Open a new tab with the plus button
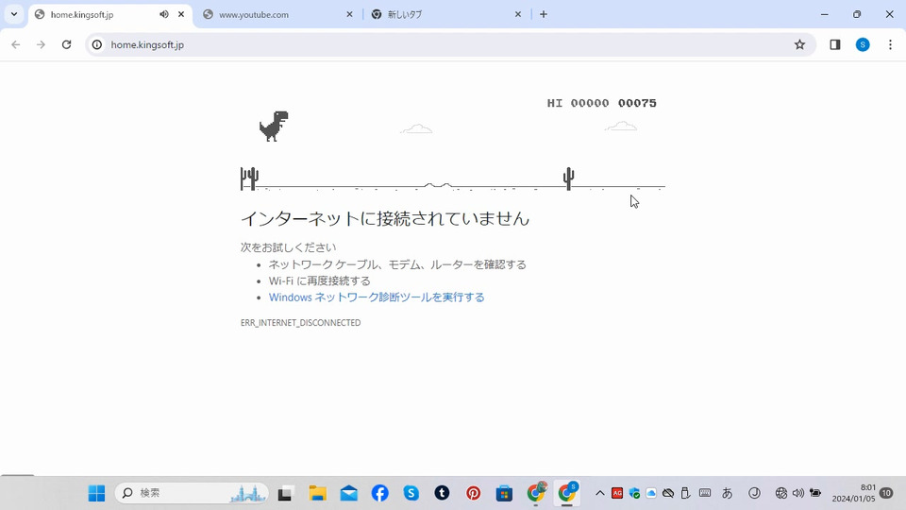906x510 pixels. 544,14
